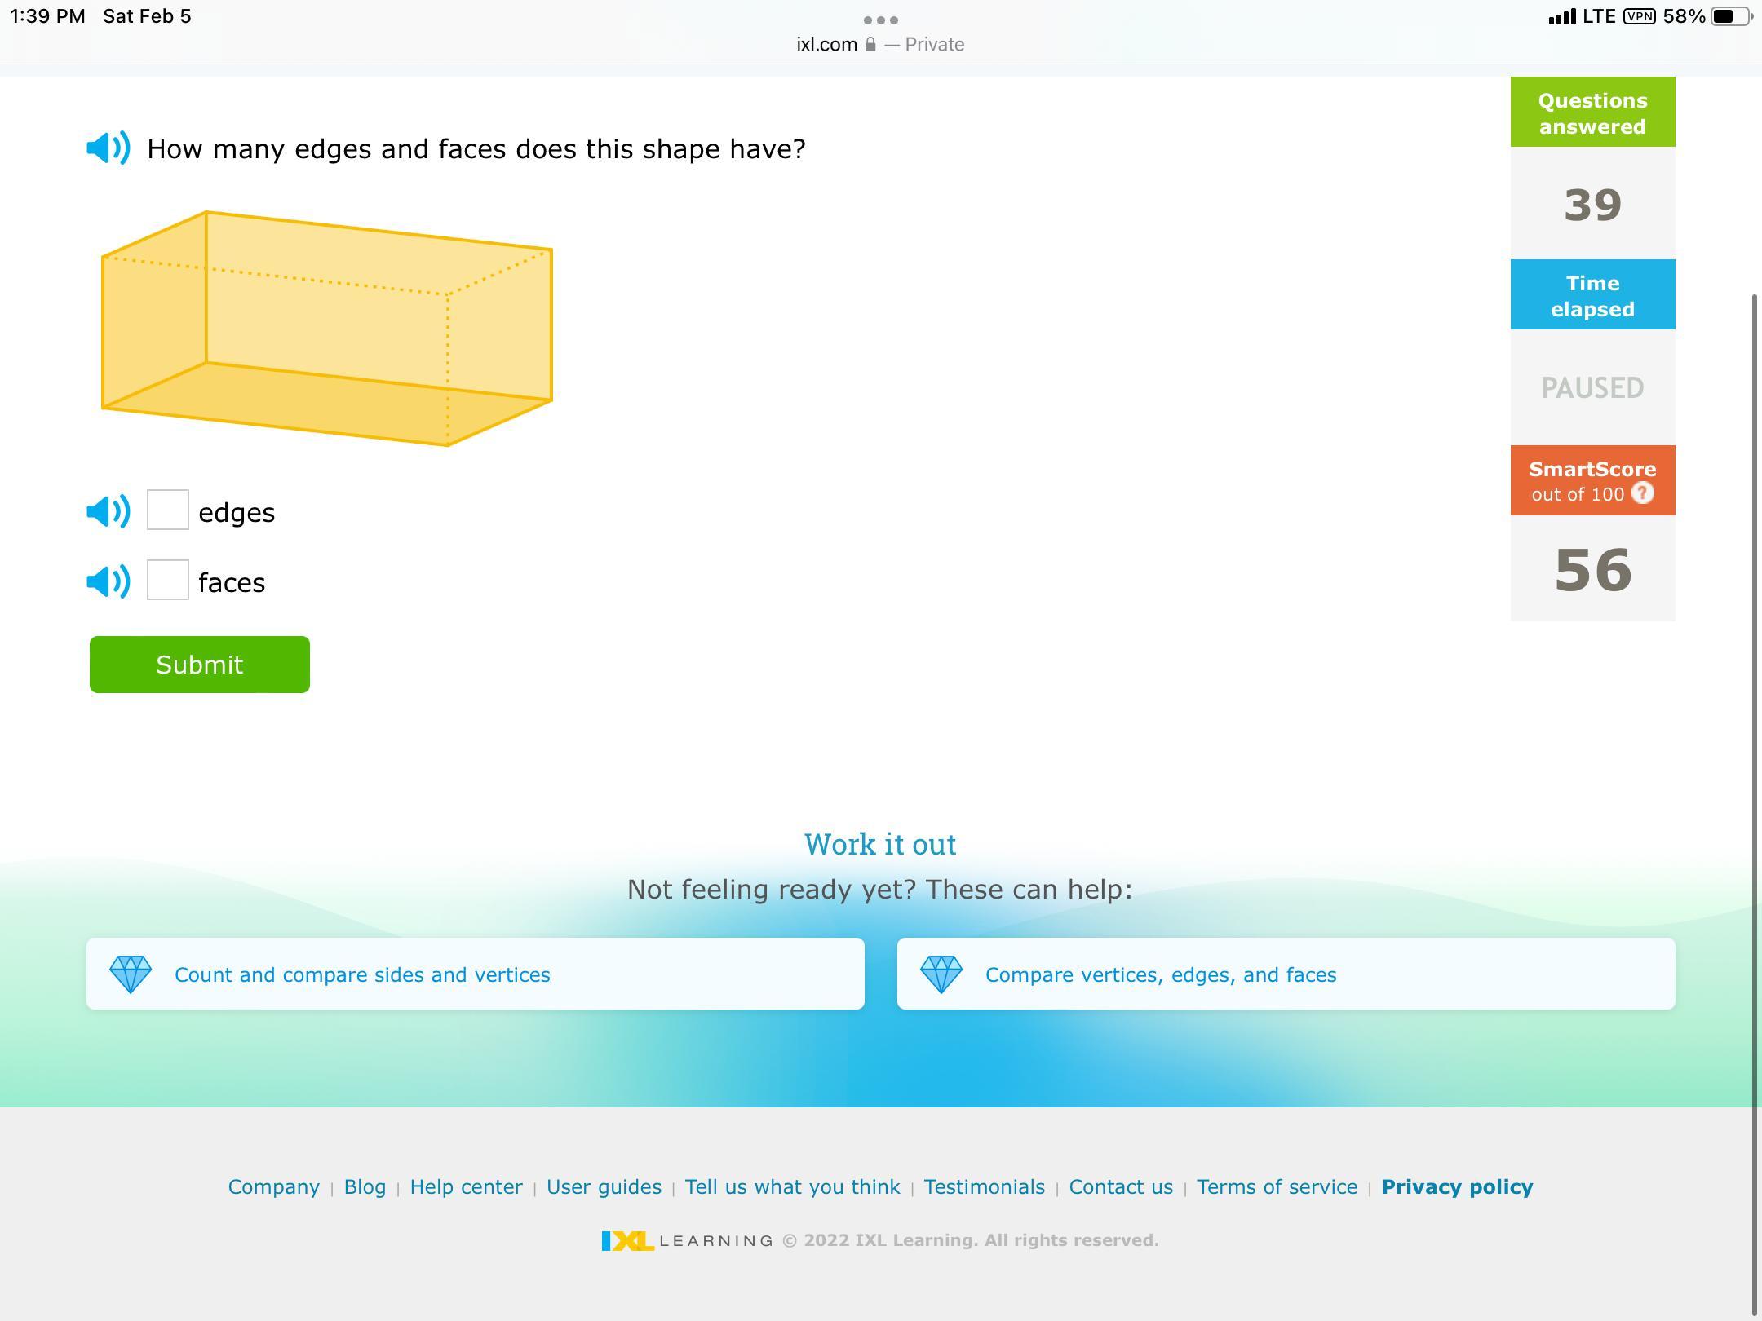Open Compare vertices, edges, and faces
The width and height of the screenshot is (1762, 1321).
1160,974
